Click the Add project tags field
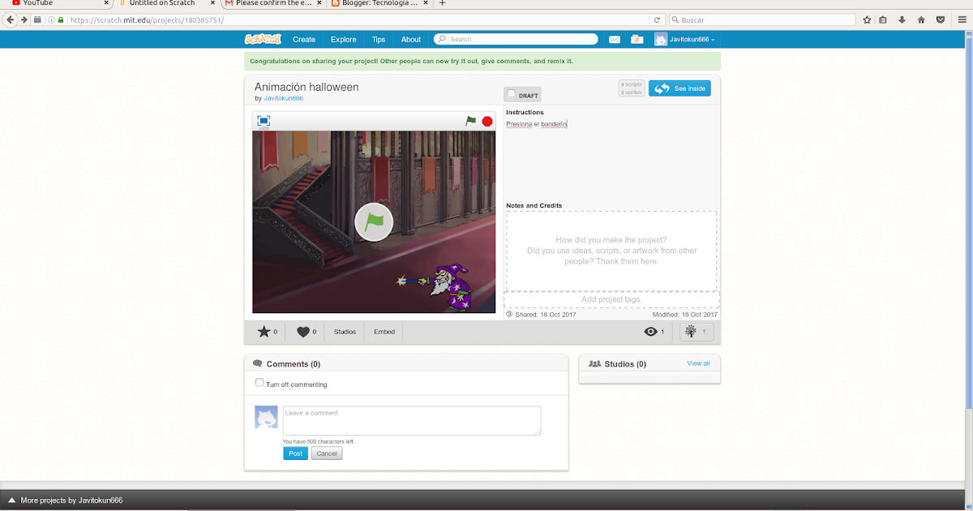The height and width of the screenshot is (511, 973). click(x=611, y=299)
